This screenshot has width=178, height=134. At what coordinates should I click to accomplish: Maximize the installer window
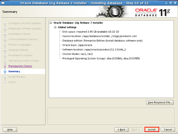click(171, 3)
